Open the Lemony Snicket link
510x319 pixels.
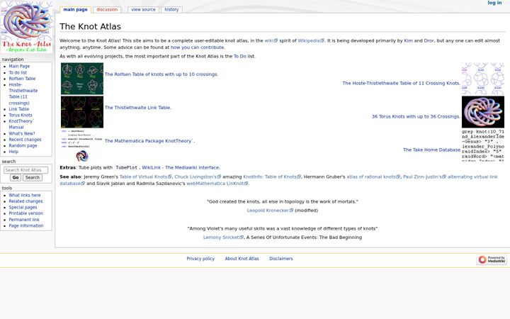coord(223,237)
